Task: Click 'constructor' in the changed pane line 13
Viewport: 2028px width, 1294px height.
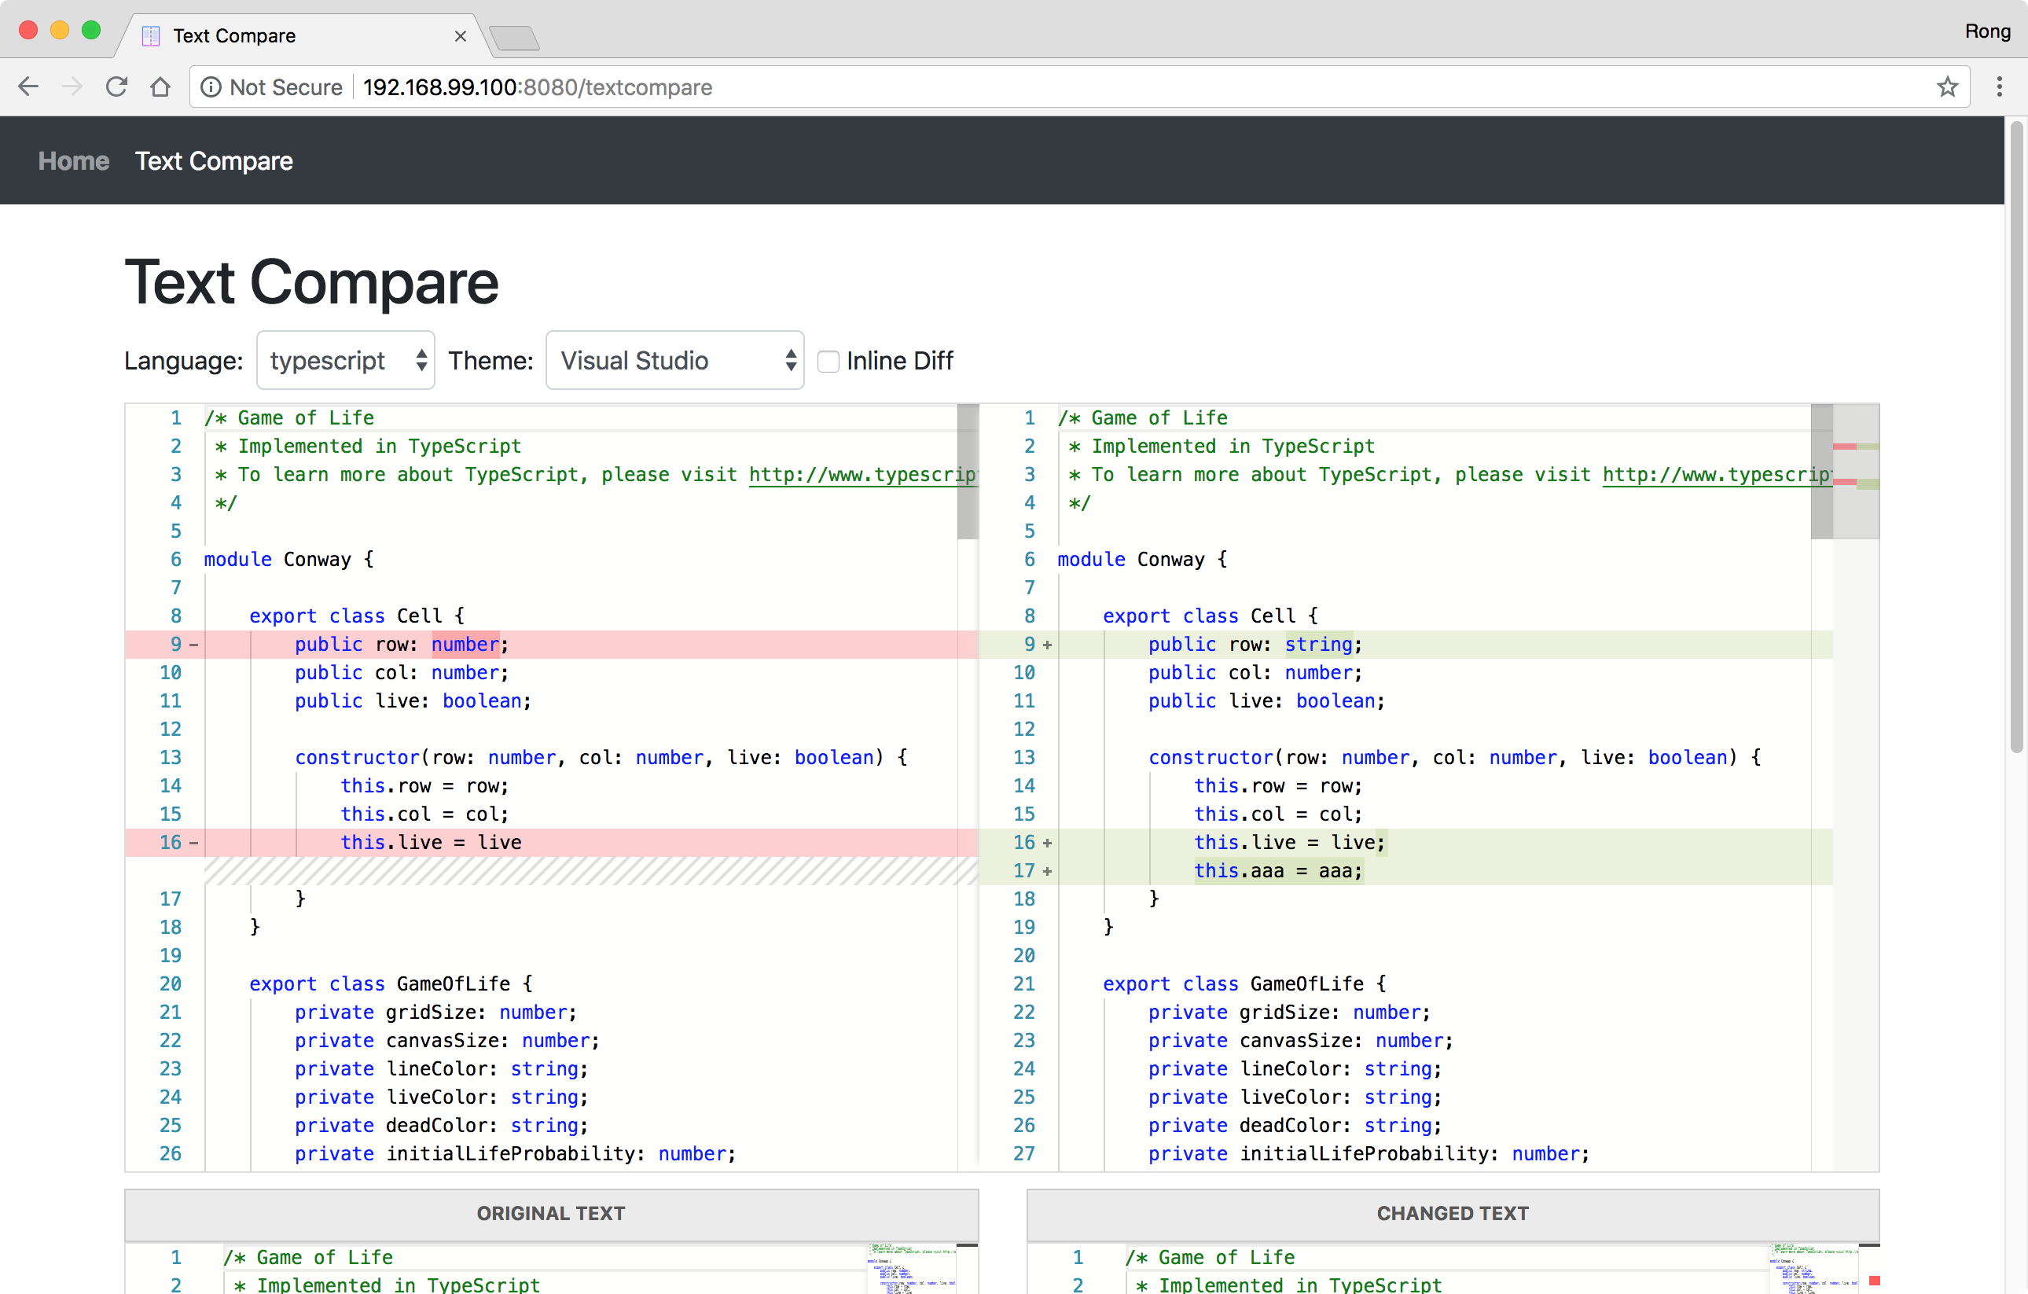Action: tap(1211, 757)
